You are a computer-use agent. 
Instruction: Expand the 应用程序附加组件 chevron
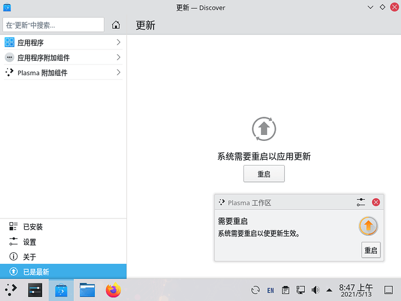(119, 57)
